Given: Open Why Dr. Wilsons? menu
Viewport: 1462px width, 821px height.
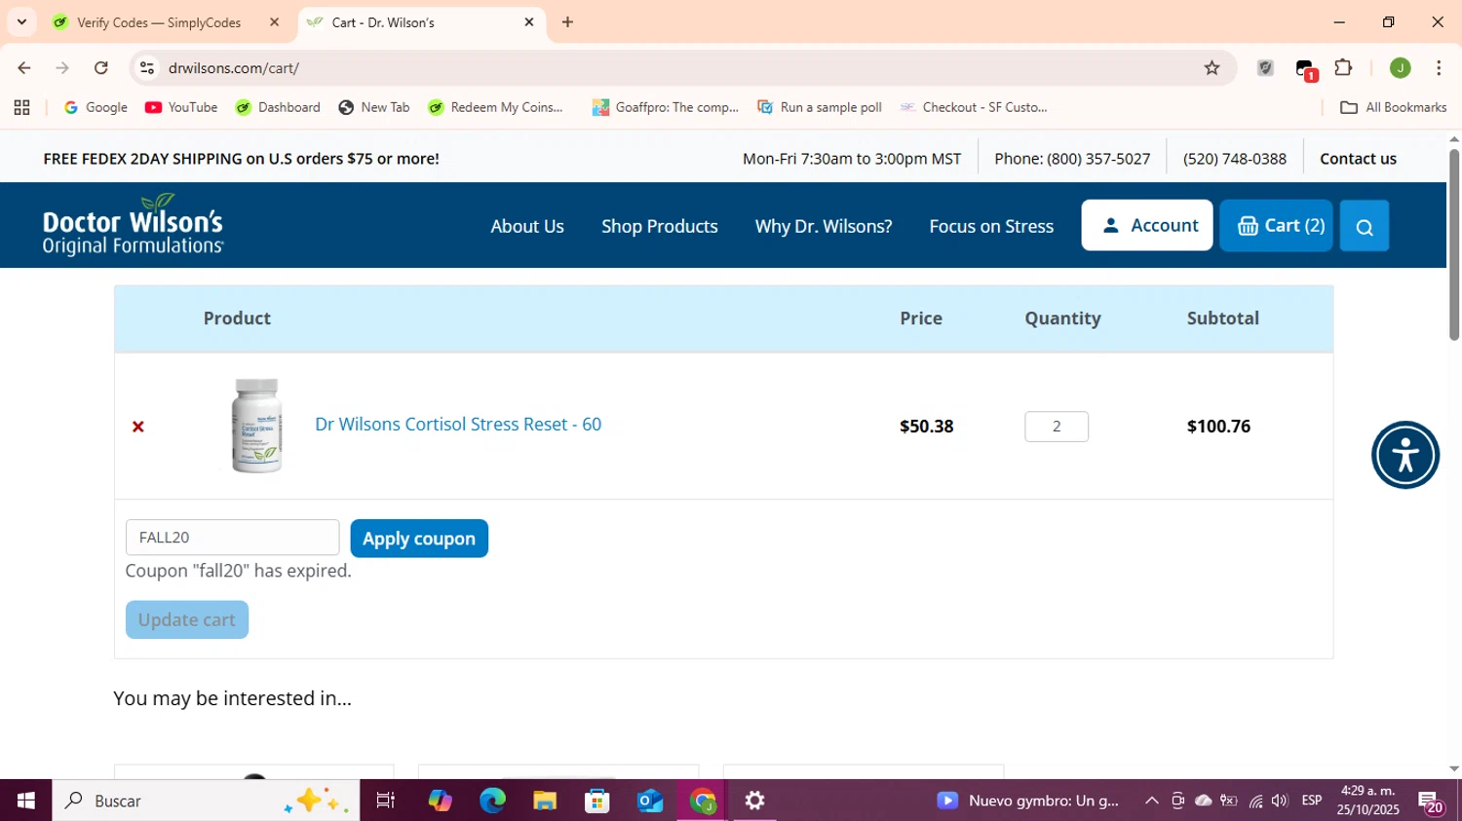Looking at the screenshot, I should pyautogui.click(x=824, y=226).
